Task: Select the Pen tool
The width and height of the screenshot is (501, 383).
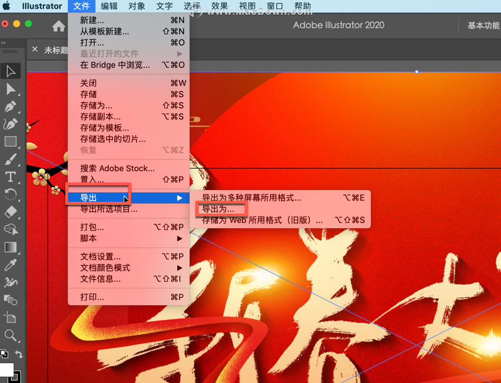Action: click(x=11, y=106)
